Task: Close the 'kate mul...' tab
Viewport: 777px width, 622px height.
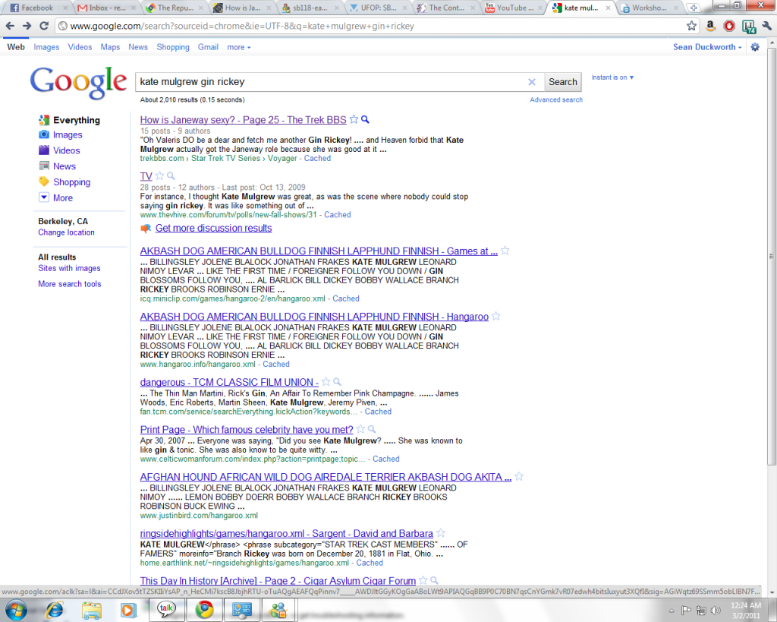Action: pyautogui.click(x=608, y=8)
